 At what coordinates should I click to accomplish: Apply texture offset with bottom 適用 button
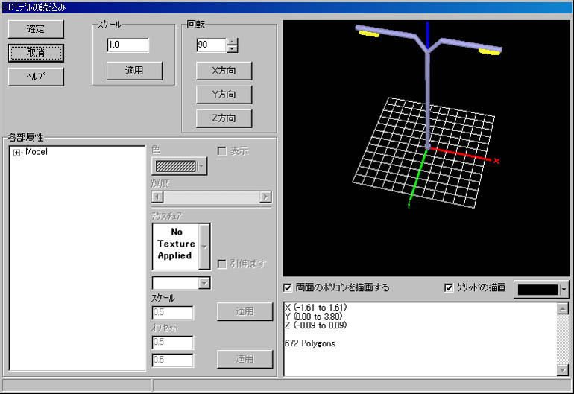pos(245,359)
